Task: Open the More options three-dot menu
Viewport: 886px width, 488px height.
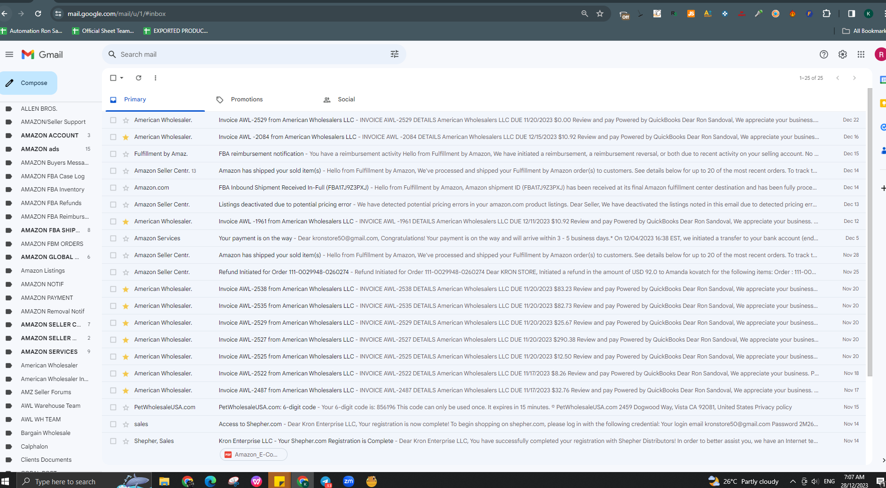Action: 155,78
